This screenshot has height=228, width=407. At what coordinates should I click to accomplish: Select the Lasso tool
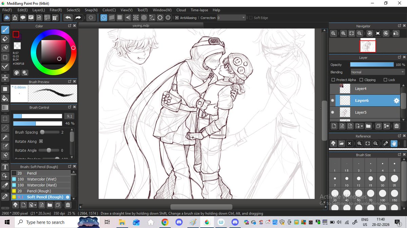click(5, 128)
